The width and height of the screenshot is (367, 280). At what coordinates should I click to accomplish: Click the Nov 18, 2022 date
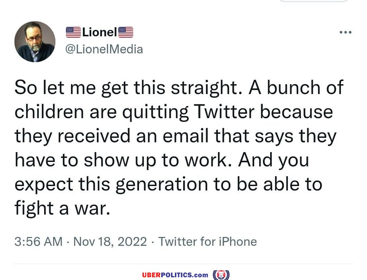pos(110,241)
